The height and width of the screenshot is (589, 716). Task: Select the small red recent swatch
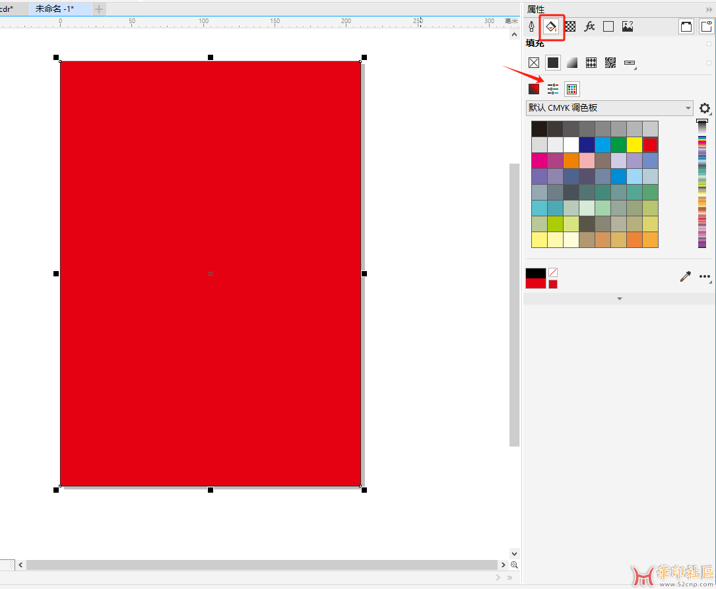click(553, 284)
